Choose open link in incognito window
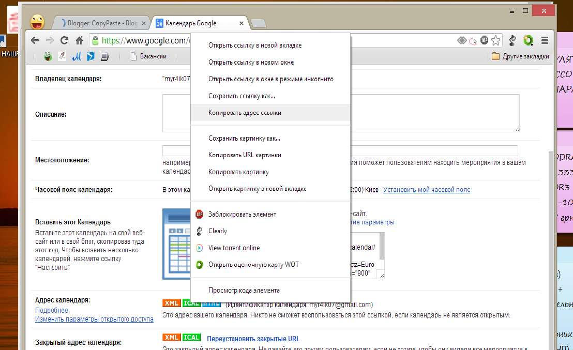 click(x=270, y=79)
